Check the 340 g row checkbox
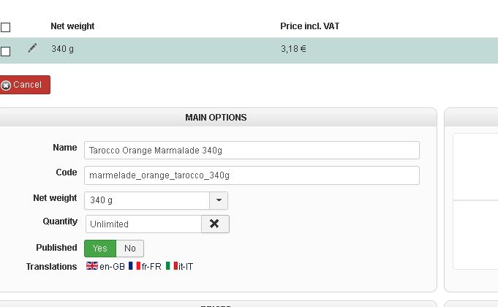 (x=6, y=51)
